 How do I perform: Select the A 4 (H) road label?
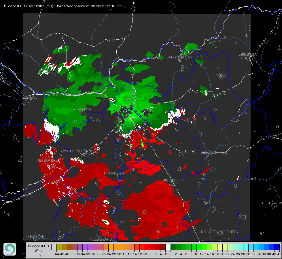pos(190,152)
